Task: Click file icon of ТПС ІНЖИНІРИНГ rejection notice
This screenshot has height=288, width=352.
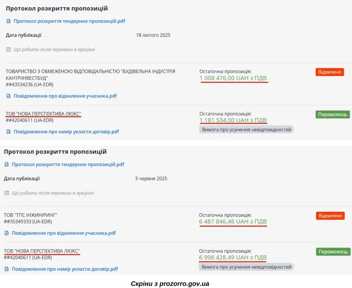Action: tap(6, 233)
